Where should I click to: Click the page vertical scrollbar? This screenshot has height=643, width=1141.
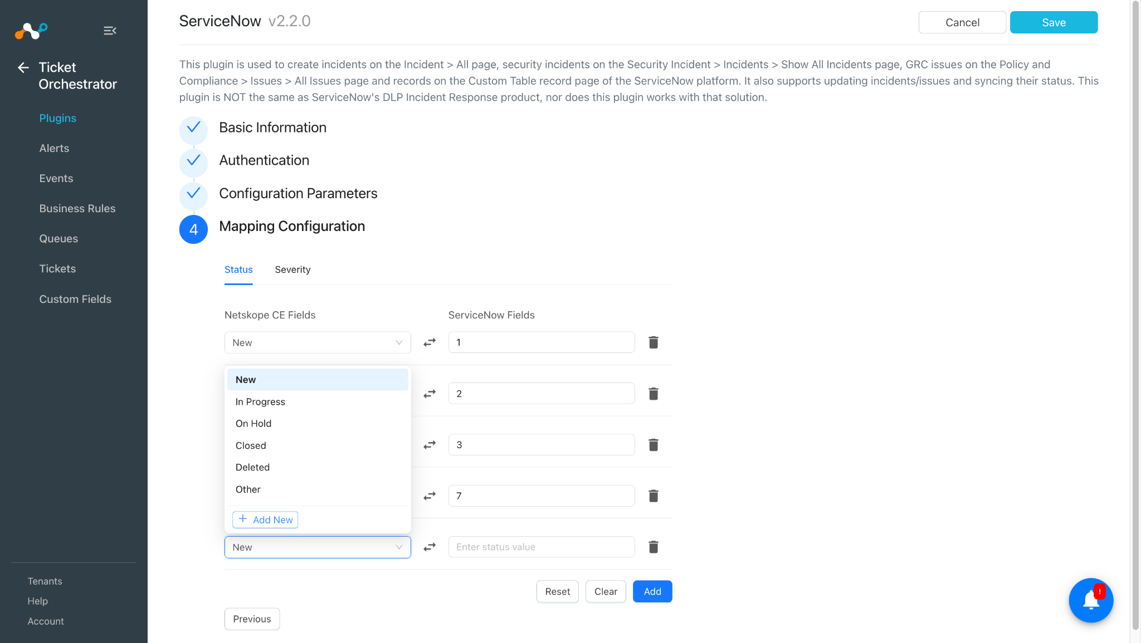[x=1135, y=315]
